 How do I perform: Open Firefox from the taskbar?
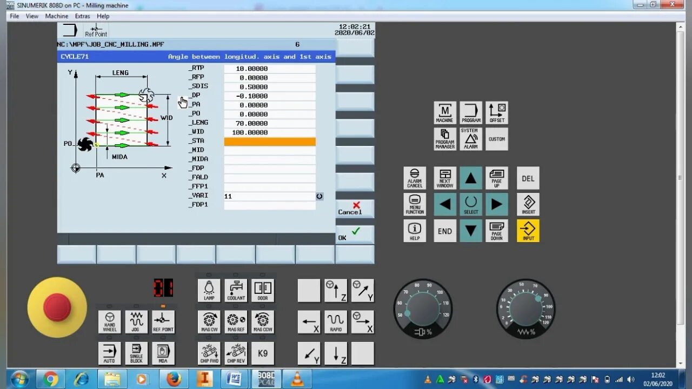click(x=174, y=379)
